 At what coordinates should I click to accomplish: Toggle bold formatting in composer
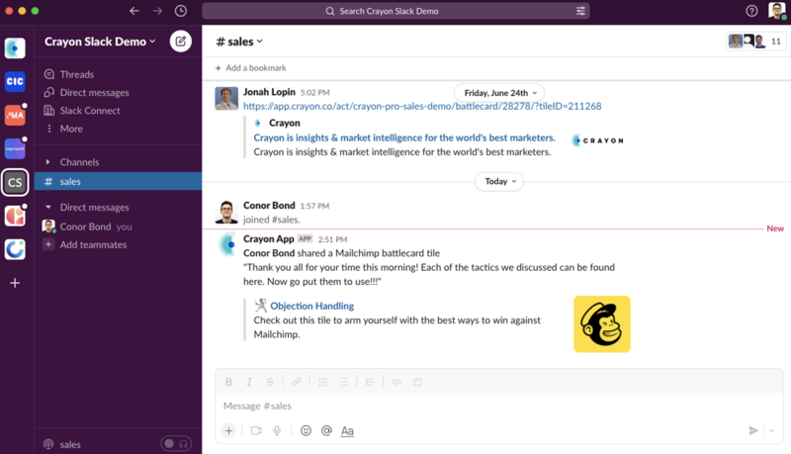(229, 382)
